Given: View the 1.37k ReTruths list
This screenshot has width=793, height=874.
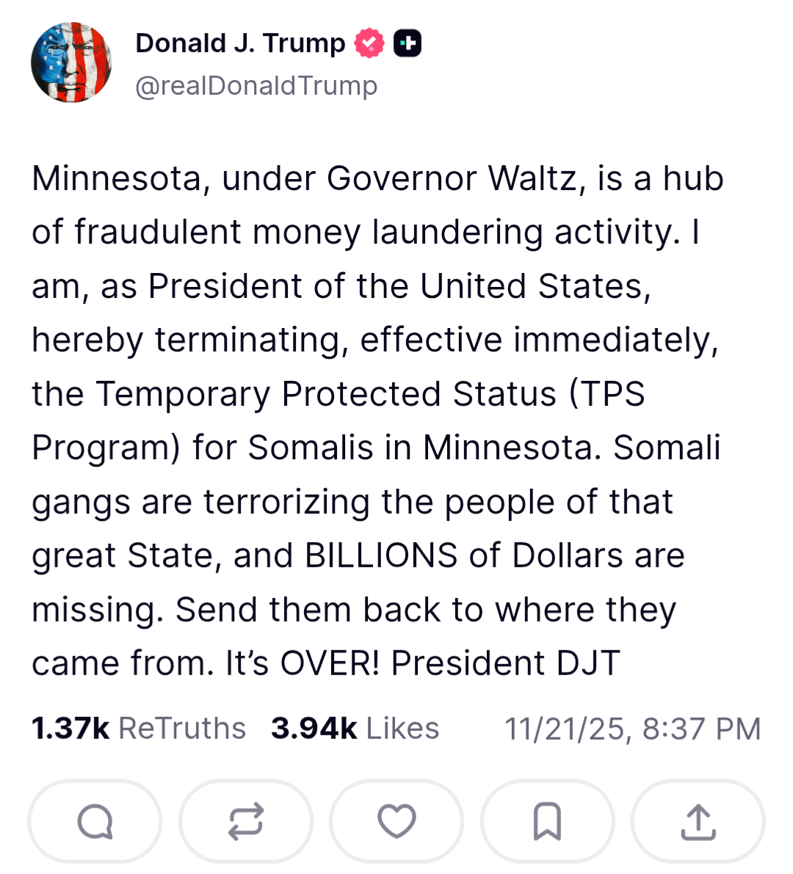Looking at the screenshot, I should pos(139,729).
